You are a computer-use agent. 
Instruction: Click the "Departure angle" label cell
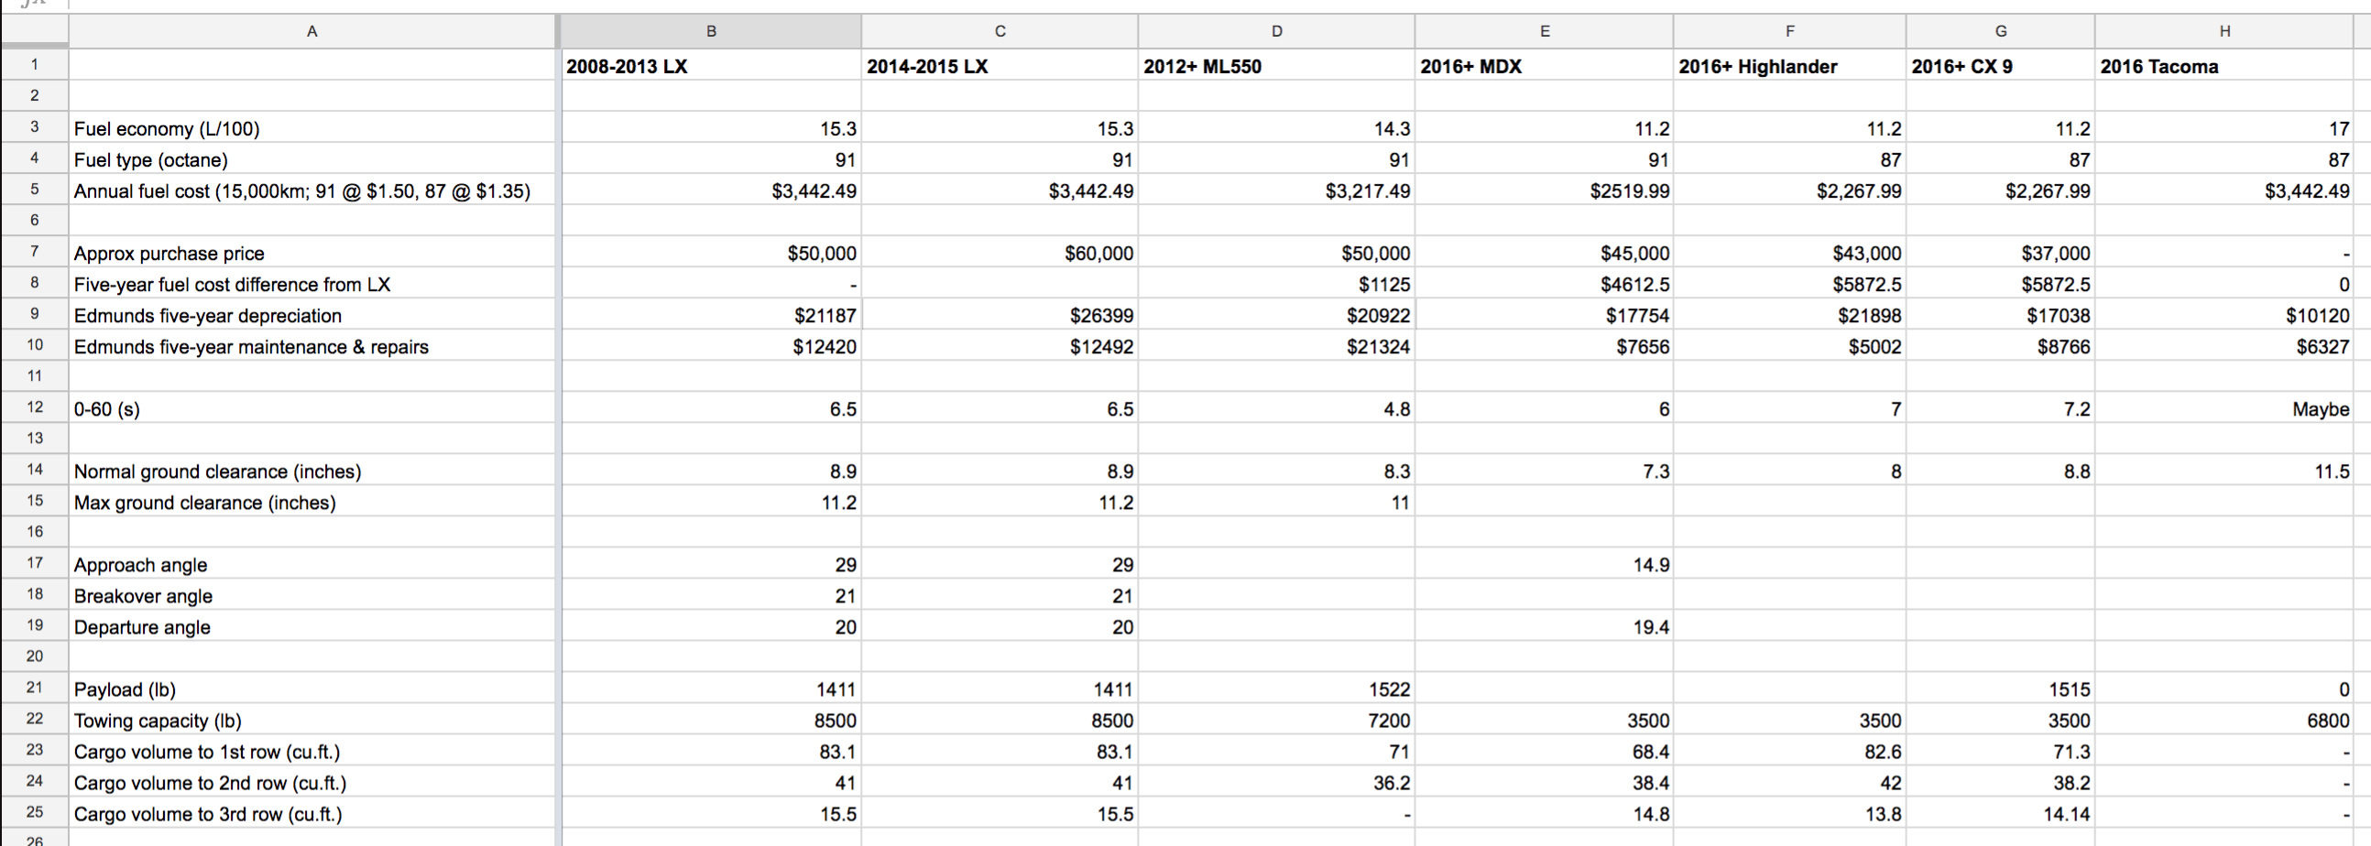pos(312,627)
